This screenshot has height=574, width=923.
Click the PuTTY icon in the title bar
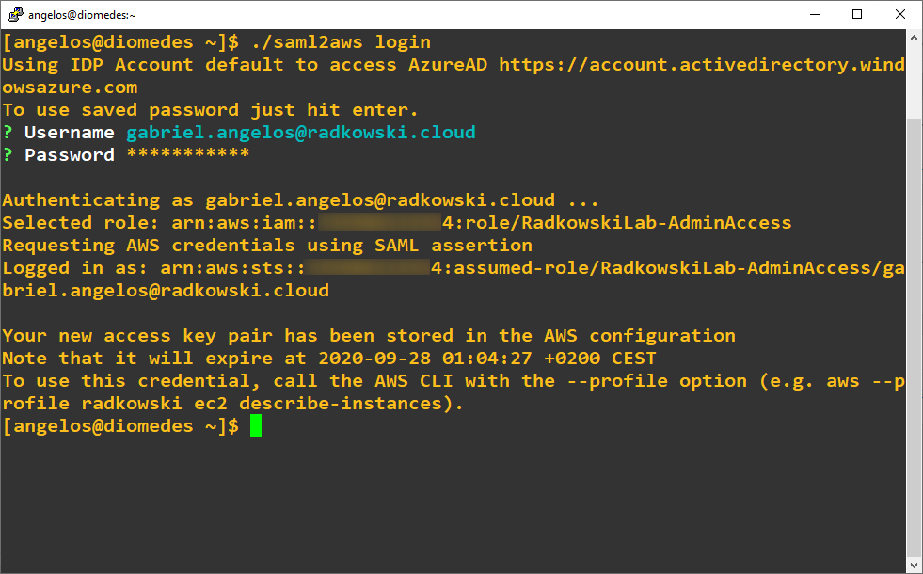tap(15, 14)
